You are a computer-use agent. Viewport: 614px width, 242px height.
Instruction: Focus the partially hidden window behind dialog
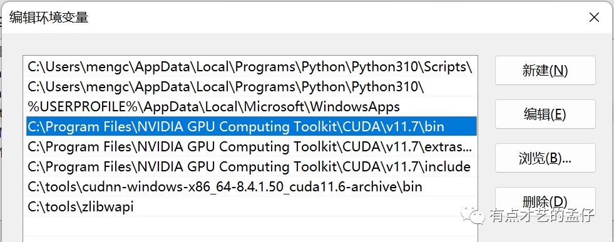pos(1,118)
